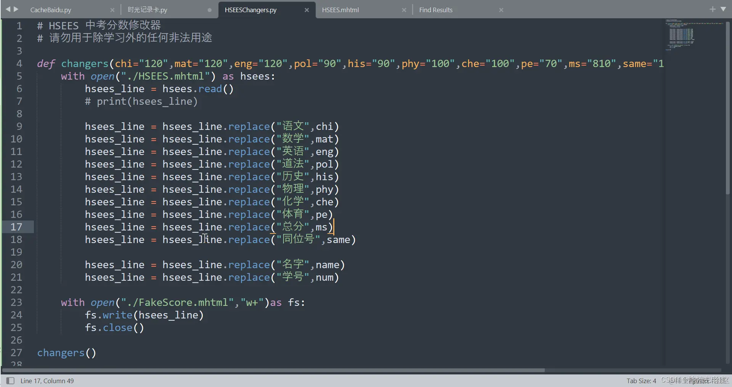Click the parameter ms="810" on line 4

592,64
